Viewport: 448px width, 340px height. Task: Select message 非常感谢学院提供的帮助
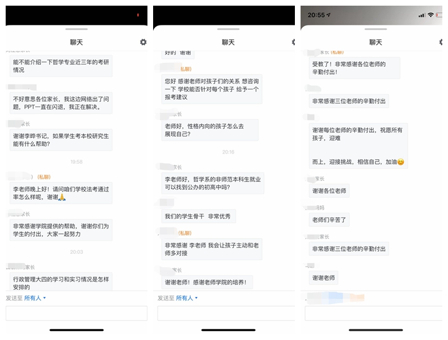point(61,230)
